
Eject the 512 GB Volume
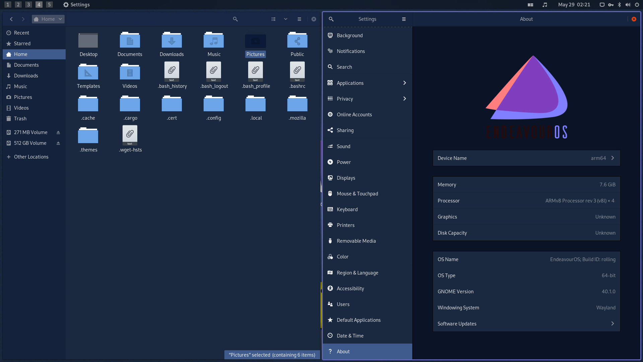click(x=58, y=143)
